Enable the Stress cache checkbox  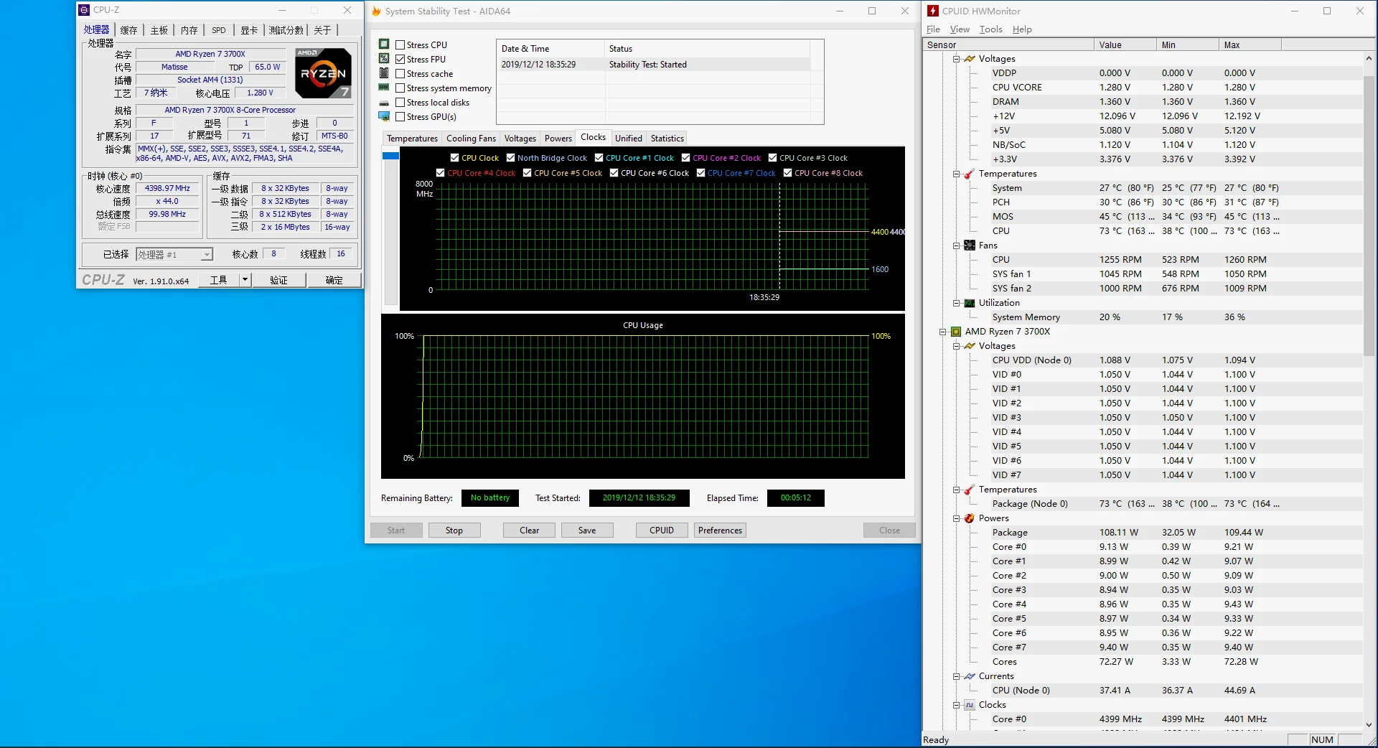(400, 74)
